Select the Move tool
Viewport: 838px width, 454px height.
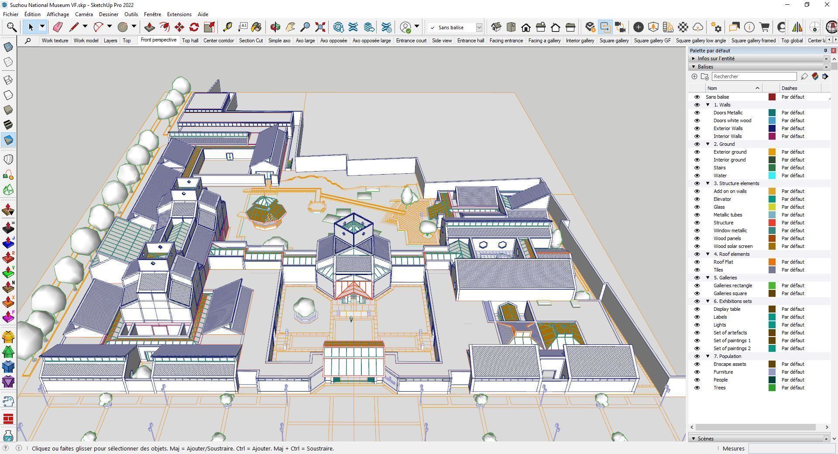coord(179,27)
